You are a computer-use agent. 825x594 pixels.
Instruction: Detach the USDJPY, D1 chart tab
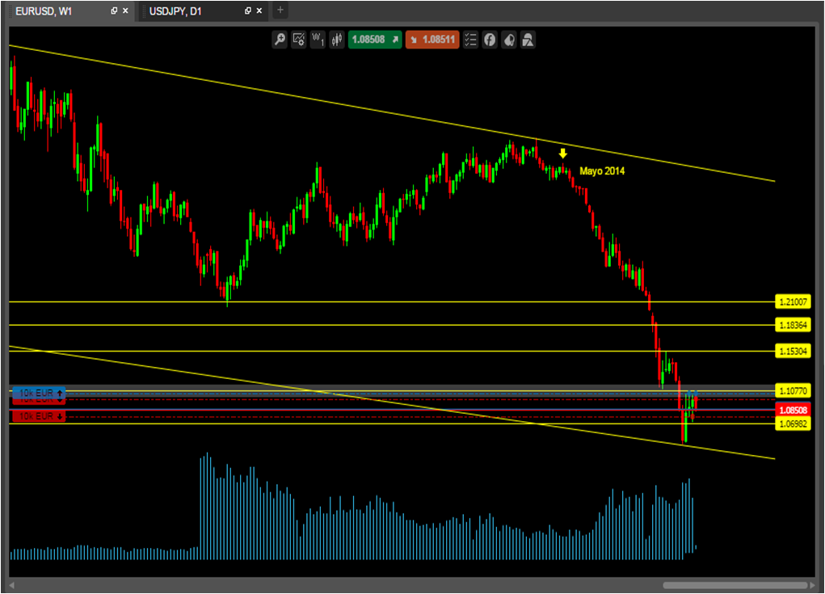(248, 11)
